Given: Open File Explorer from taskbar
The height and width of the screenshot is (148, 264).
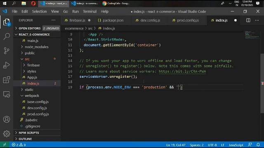Looking at the screenshot, I should (24, 3).
